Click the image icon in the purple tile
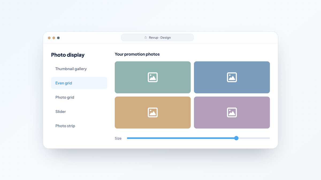 tap(232, 113)
